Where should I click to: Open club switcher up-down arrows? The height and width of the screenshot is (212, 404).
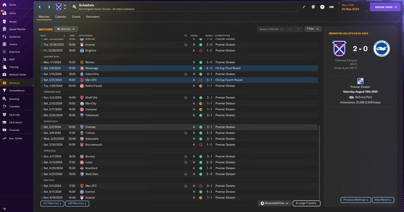pyautogui.click(x=65, y=7)
